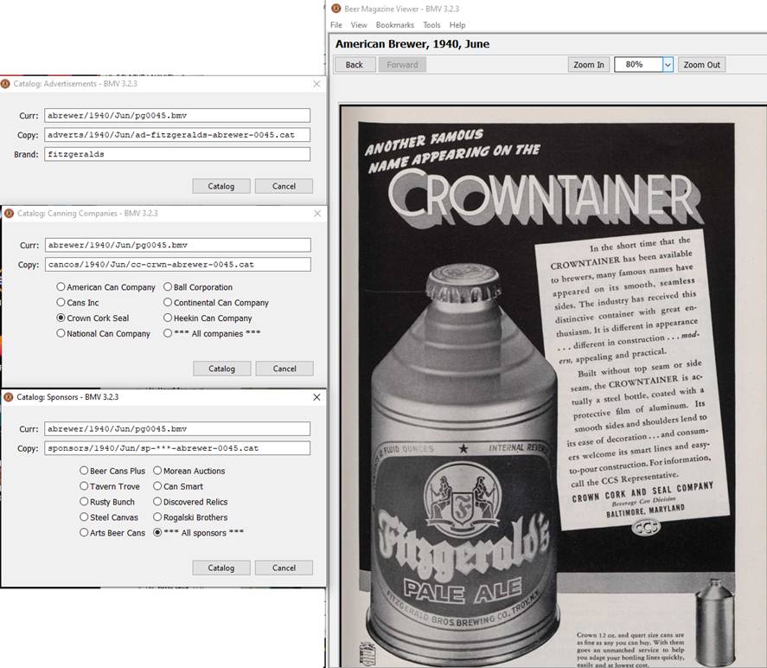Screen dimensions: 767x668
Task: Select Tavern Trove radio button
Action: click(84, 486)
